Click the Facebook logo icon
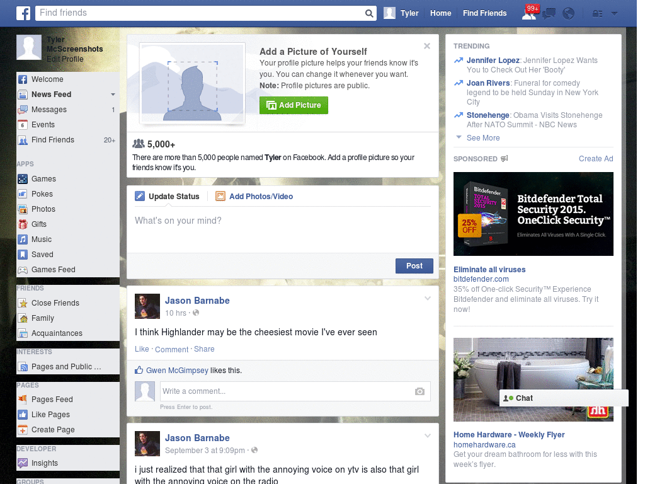This screenshot has width=645, height=484. [x=23, y=13]
